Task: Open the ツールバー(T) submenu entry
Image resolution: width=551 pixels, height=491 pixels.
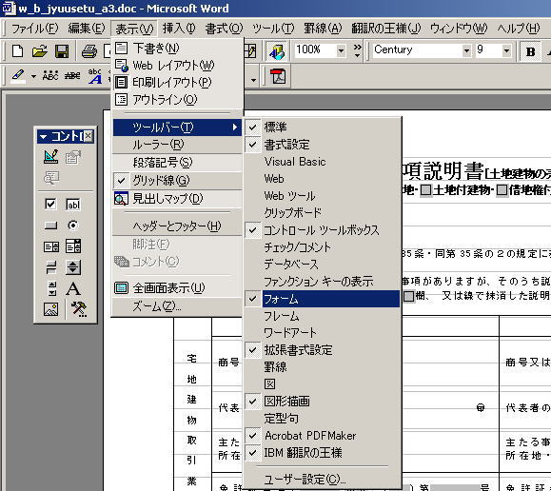Action: [177, 128]
